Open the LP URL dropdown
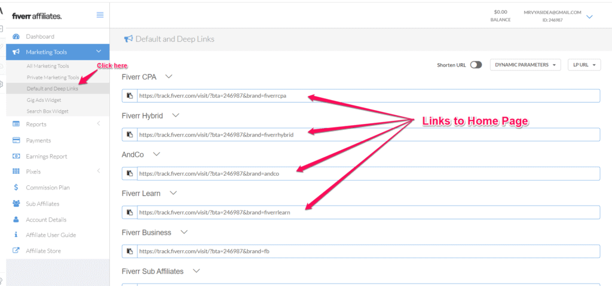The image size is (612, 286). pos(583,65)
